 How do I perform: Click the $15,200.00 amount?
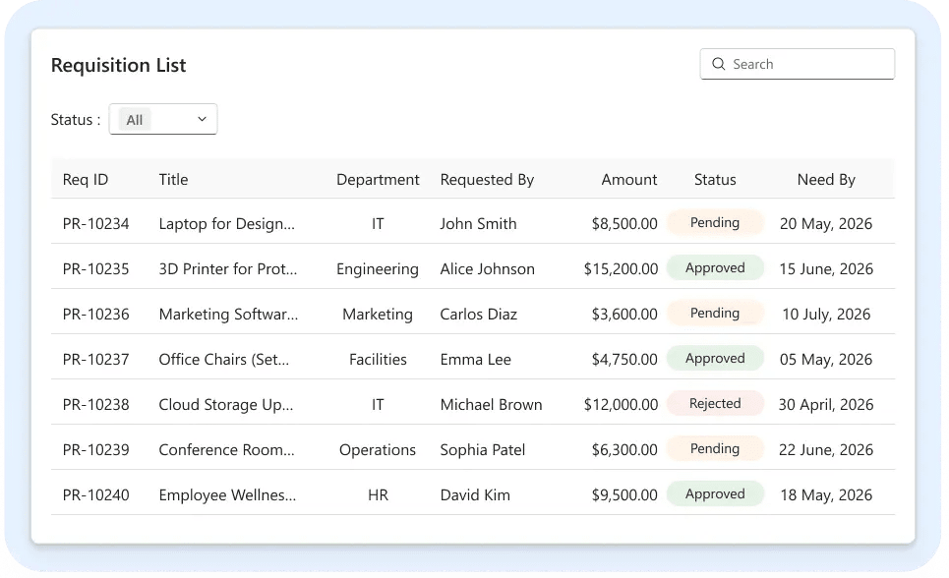coord(621,268)
